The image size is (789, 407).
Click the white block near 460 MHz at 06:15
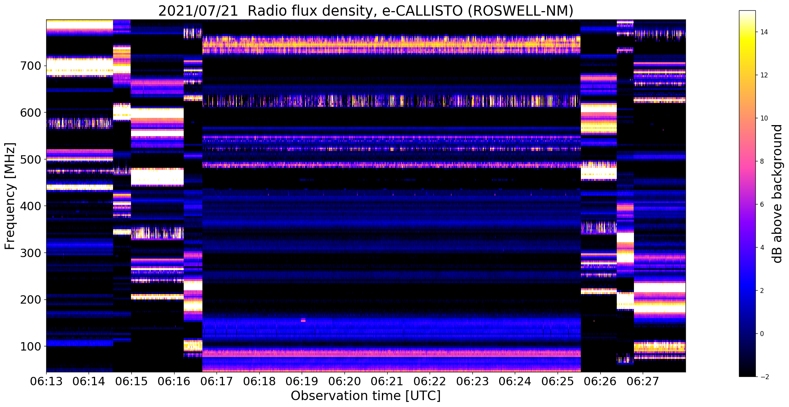coord(157,177)
